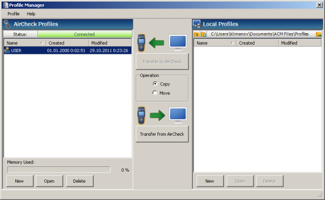
Task: Click the browse folder icon beside path
Action: click(x=319, y=34)
